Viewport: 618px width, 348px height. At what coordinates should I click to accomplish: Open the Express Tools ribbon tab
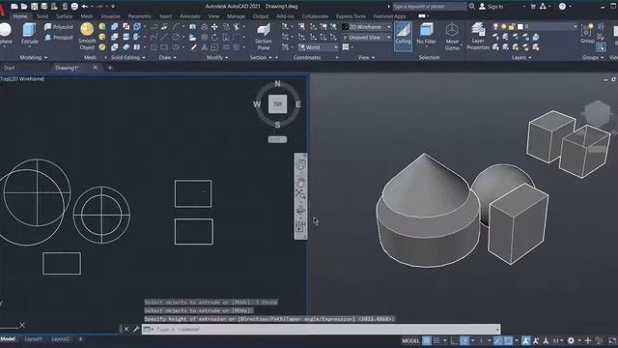click(351, 16)
